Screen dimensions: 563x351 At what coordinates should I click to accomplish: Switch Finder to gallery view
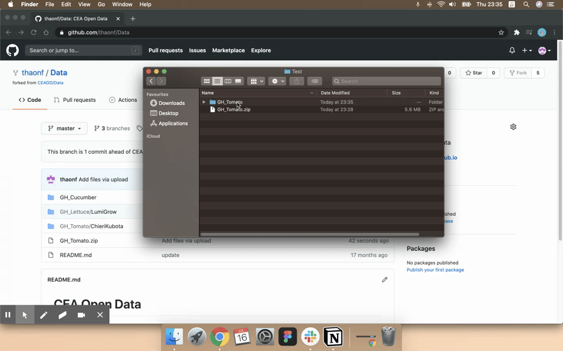point(238,81)
